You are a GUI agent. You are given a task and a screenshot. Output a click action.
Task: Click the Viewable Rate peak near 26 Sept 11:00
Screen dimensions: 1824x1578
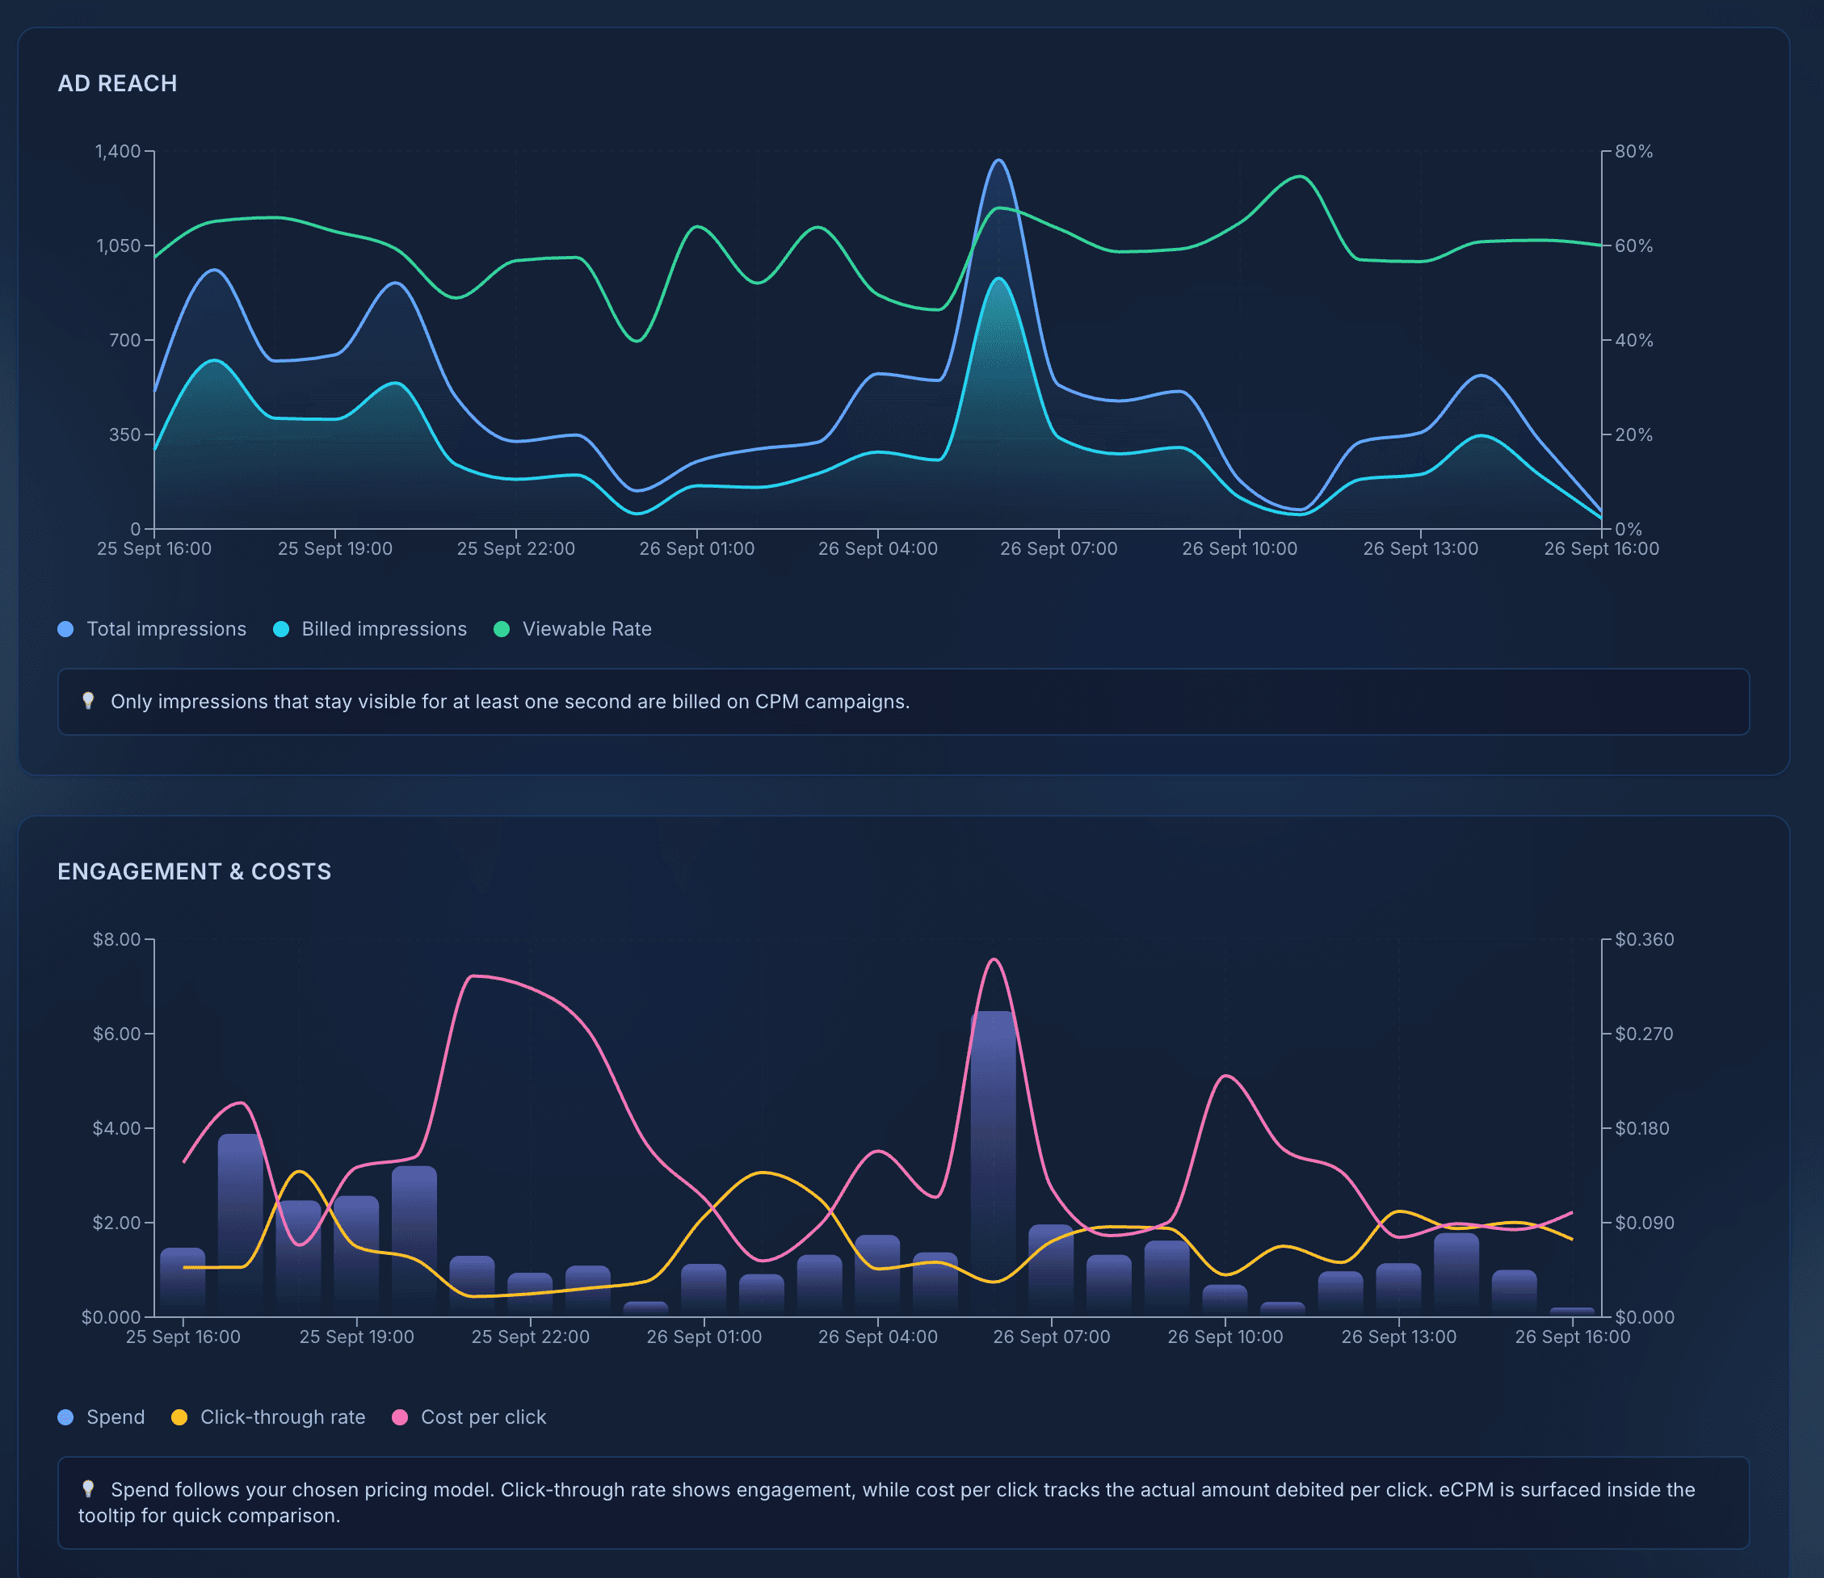point(1300,177)
